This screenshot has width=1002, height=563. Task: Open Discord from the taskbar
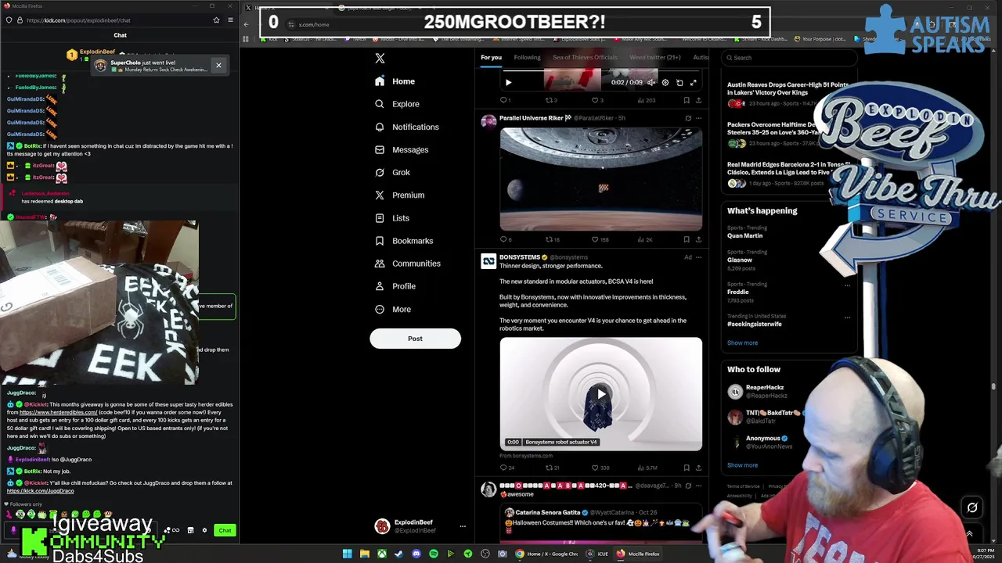click(416, 554)
